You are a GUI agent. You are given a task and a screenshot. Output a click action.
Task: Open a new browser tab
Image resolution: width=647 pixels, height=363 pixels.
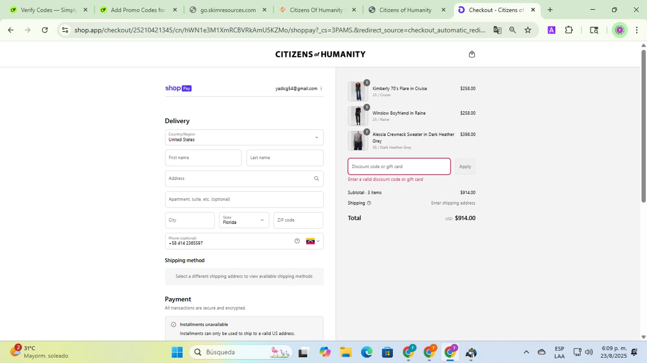click(x=550, y=10)
